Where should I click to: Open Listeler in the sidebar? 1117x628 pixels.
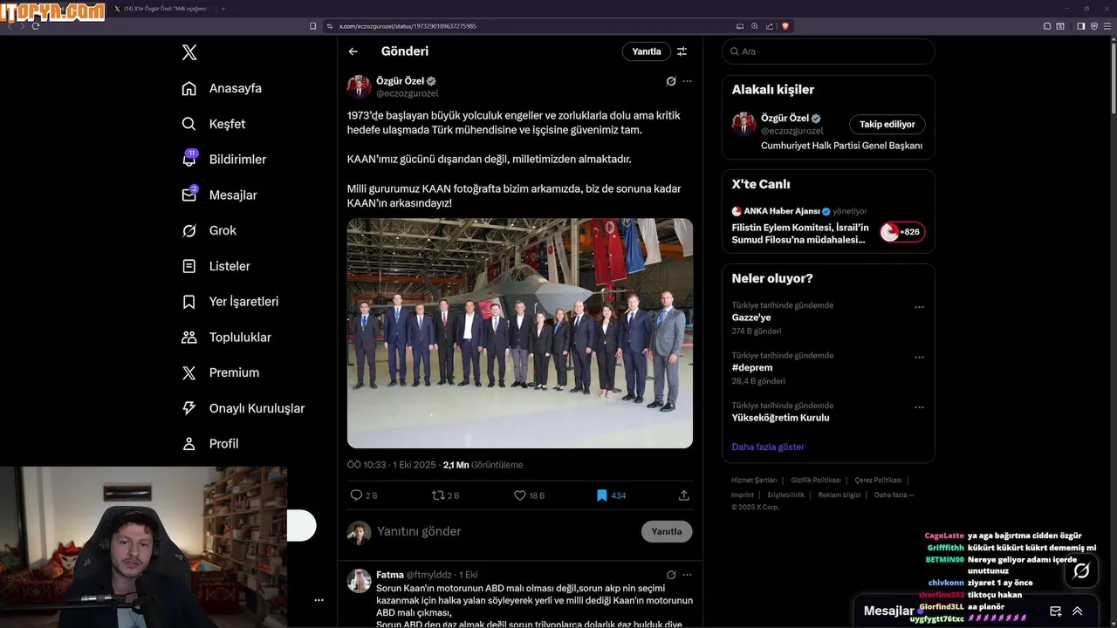click(216, 266)
